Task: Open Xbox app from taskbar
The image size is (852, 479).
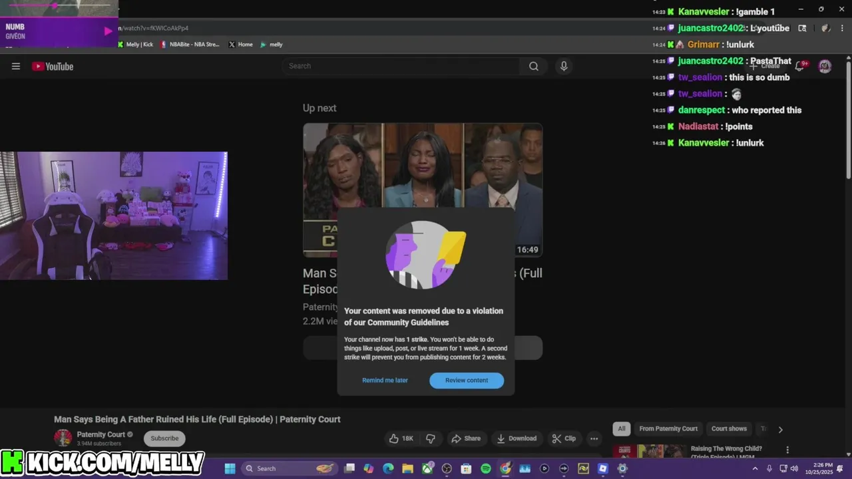Action: [x=427, y=468]
